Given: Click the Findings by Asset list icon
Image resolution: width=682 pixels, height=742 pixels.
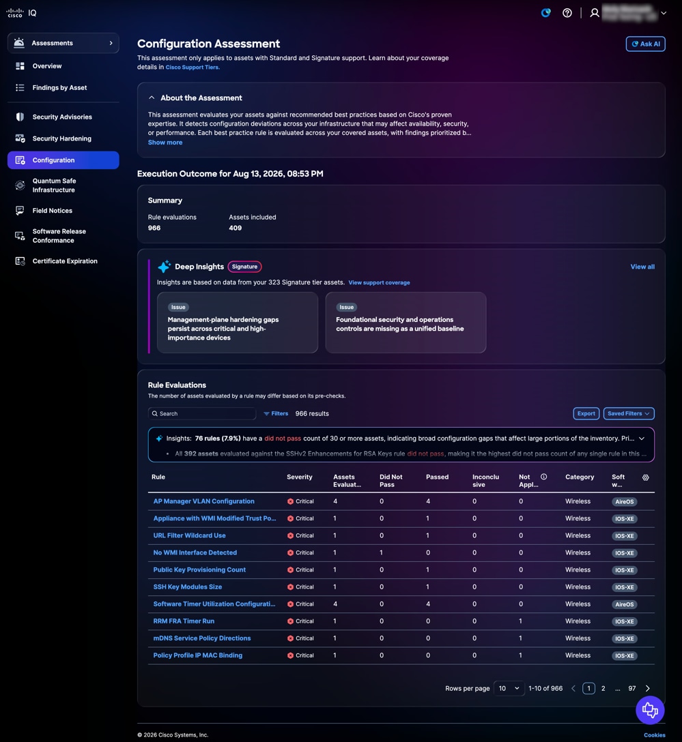Looking at the screenshot, I should 20,87.
